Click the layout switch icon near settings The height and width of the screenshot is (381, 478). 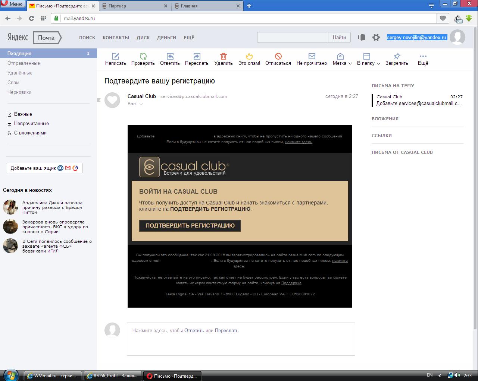tap(361, 37)
